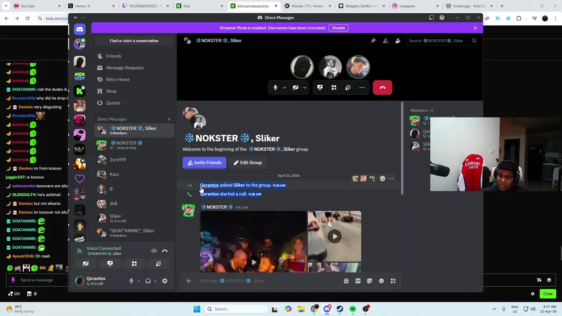Click Invite Friends button
562x316 pixels.
point(204,163)
